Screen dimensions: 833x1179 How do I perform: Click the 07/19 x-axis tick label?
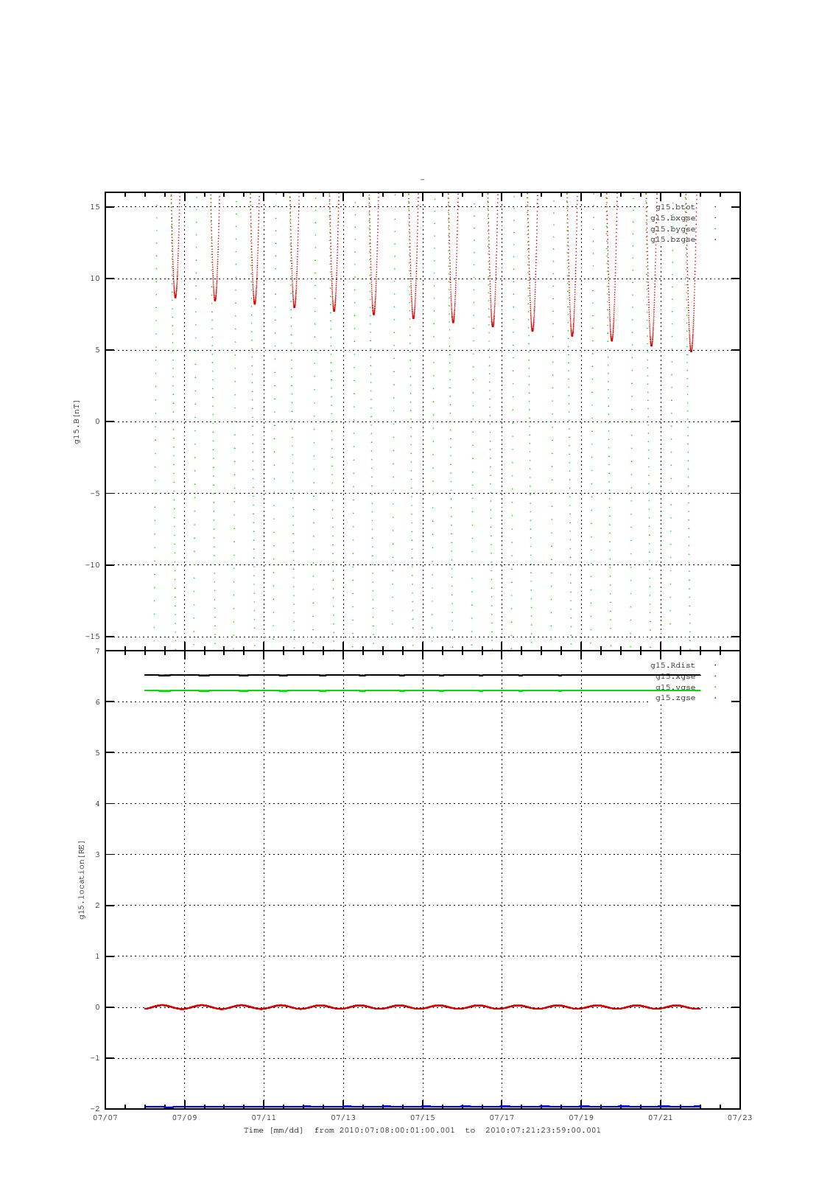pos(581,1118)
